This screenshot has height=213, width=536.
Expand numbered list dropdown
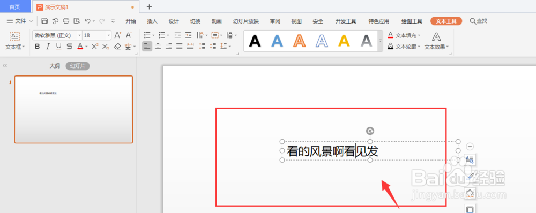[168, 35]
